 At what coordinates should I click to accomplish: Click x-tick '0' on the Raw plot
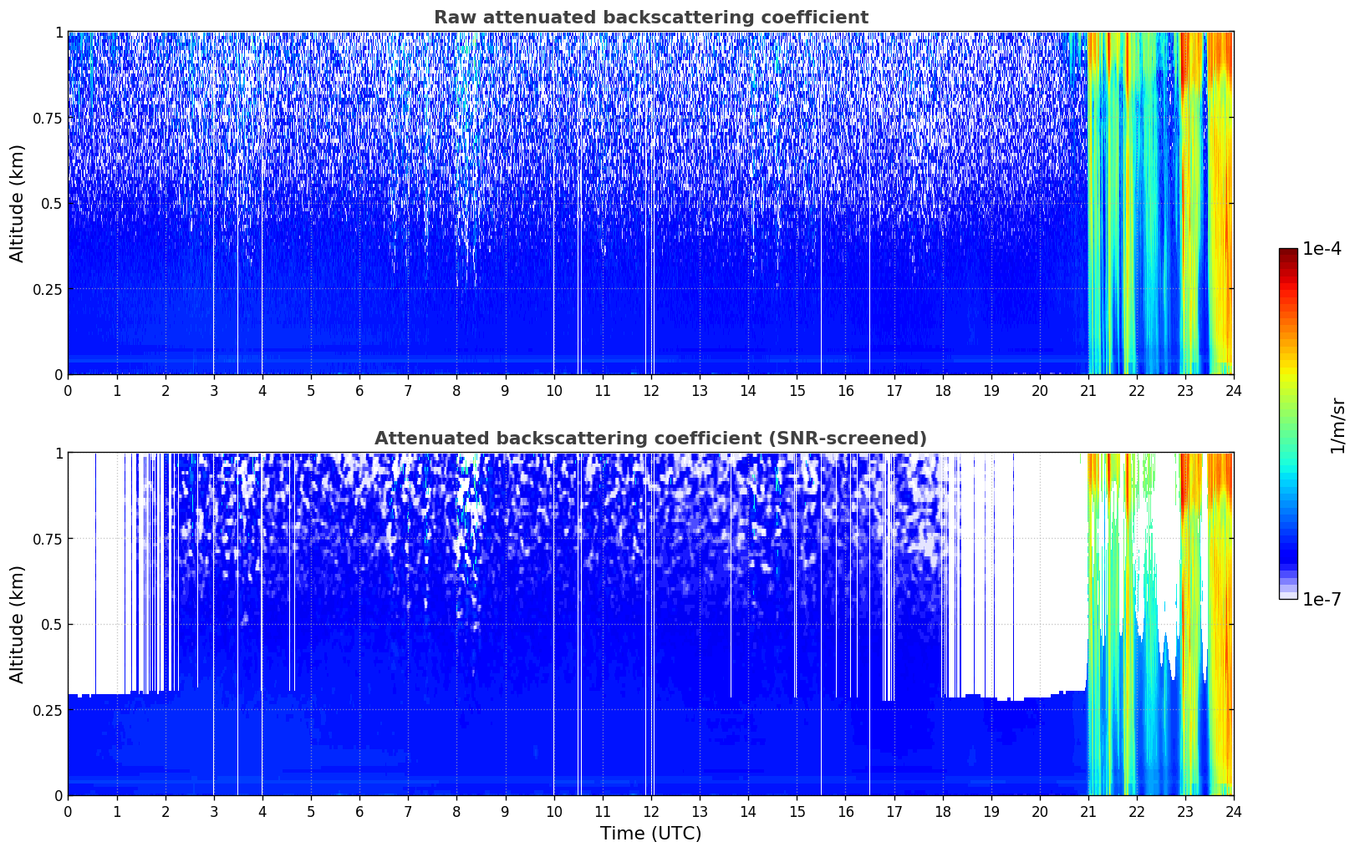pos(68,390)
